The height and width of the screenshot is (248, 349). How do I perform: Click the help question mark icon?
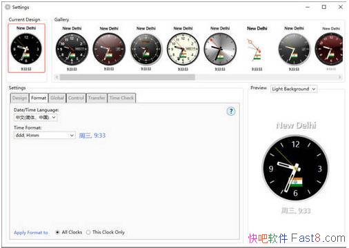[231, 112]
